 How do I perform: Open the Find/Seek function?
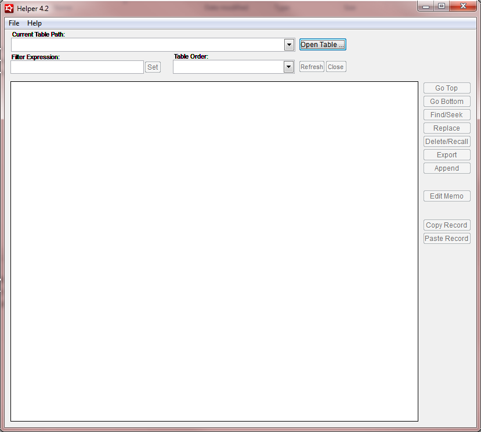[x=447, y=115]
